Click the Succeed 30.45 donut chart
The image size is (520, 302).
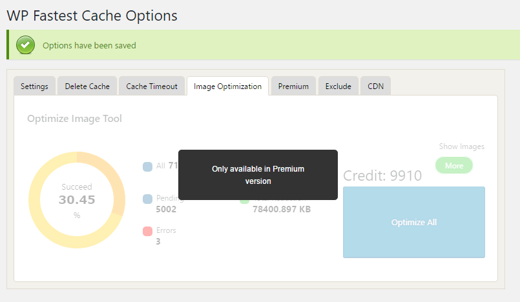coord(77,200)
